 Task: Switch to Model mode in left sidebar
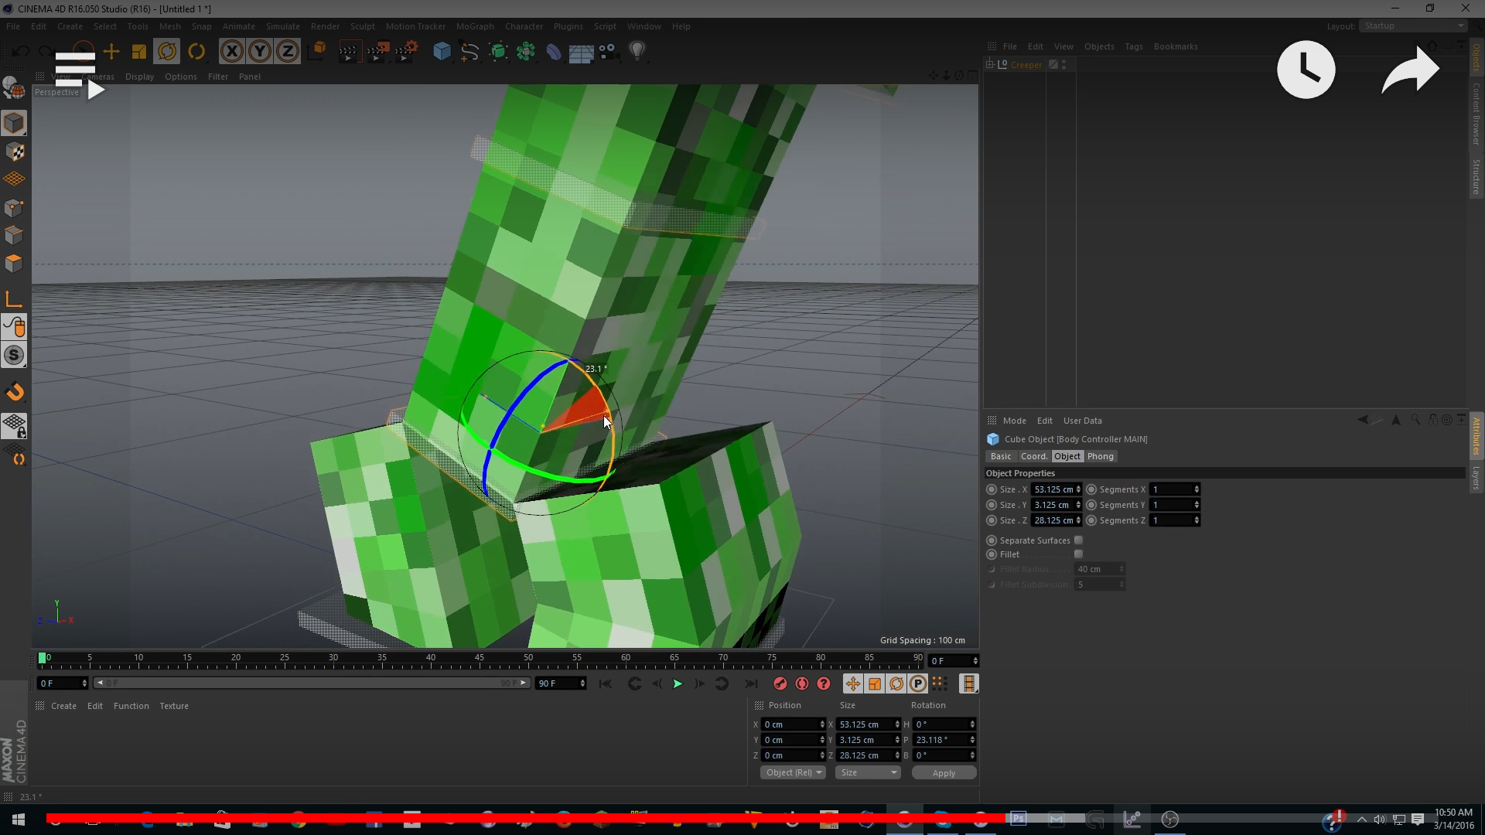pos(14,123)
